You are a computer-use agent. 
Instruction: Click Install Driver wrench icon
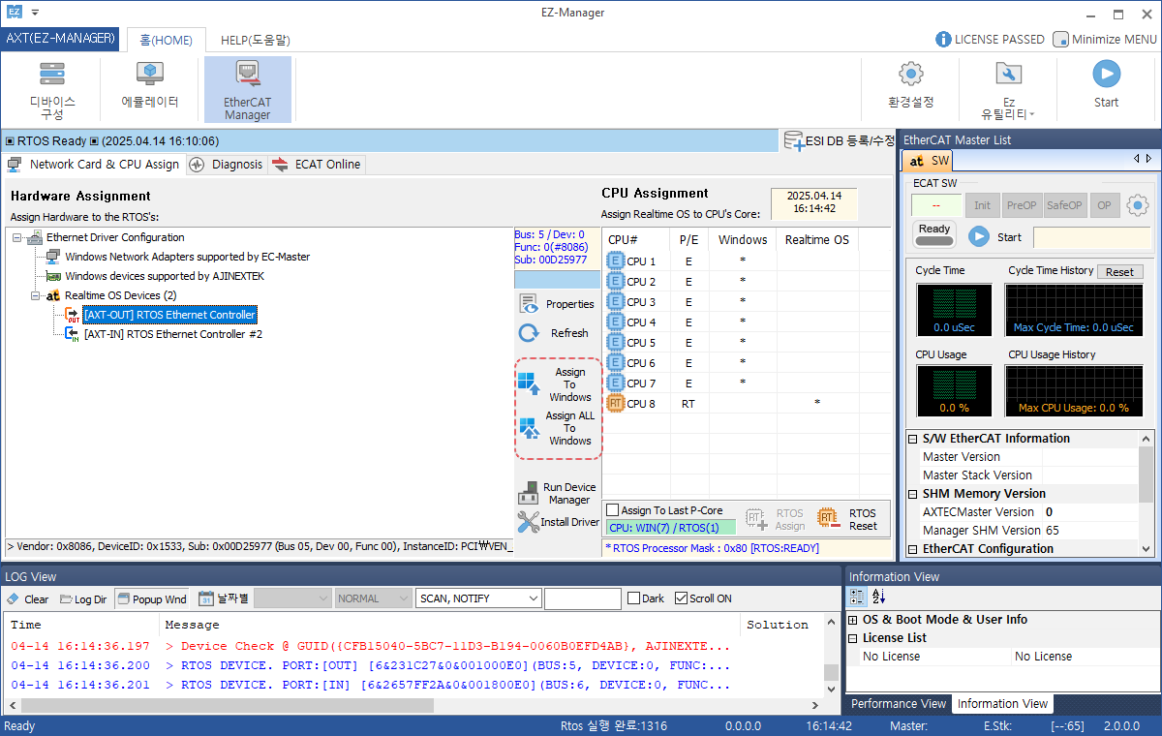(528, 522)
